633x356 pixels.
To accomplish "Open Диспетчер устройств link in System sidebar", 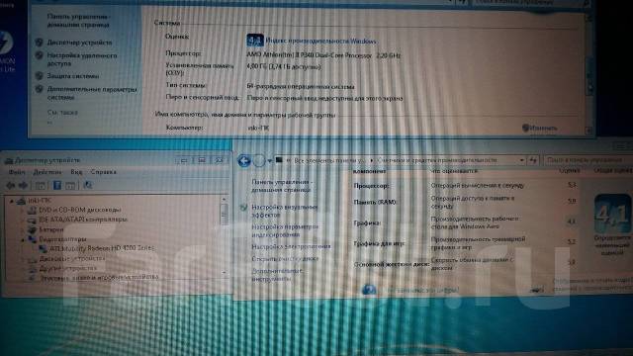I will (x=79, y=43).
